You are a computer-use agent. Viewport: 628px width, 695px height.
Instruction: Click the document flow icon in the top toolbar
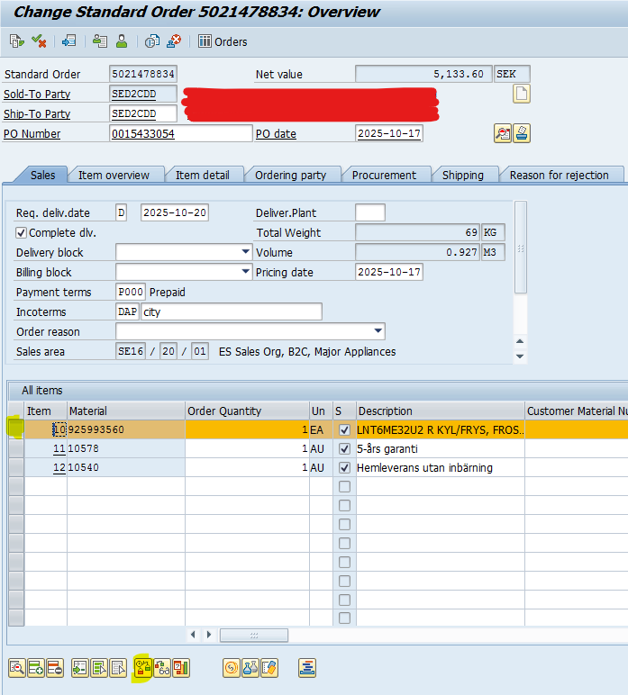(17, 41)
